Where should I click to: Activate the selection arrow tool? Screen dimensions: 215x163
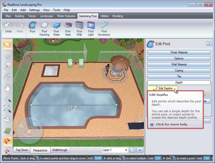coord(7,45)
